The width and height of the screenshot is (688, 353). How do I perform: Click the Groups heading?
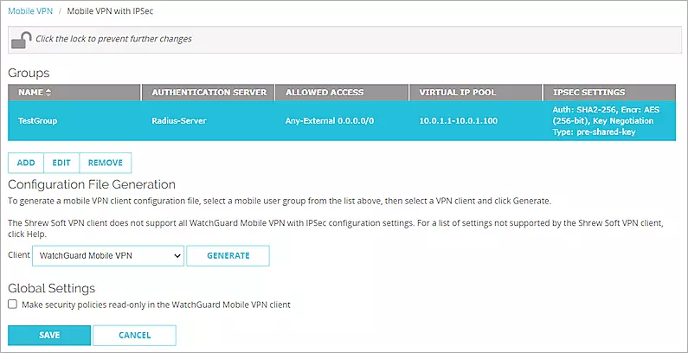[x=29, y=74]
